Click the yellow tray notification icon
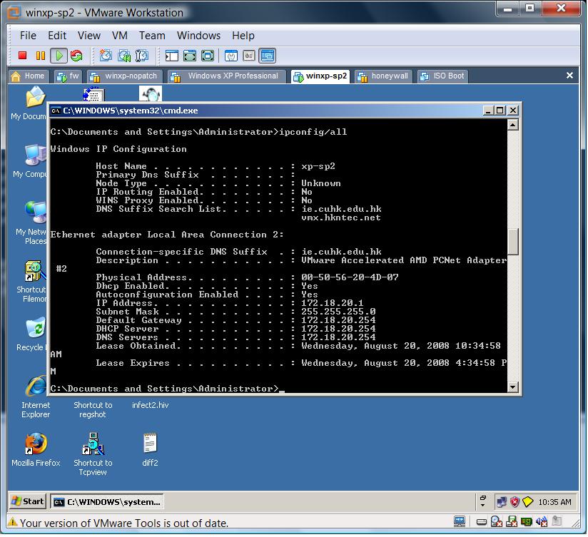588x537 pixels. pos(527,502)
